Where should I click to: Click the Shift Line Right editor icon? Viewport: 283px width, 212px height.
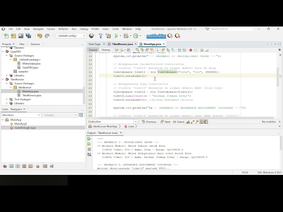click(x=184, y=50)
